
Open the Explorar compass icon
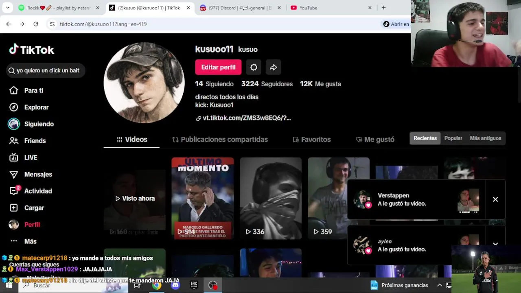point(14,107)
